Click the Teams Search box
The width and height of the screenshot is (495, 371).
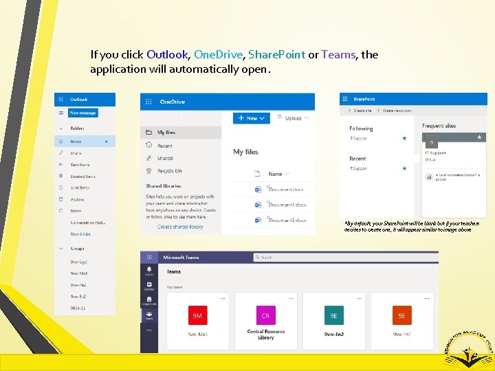[x=346, y=258]
